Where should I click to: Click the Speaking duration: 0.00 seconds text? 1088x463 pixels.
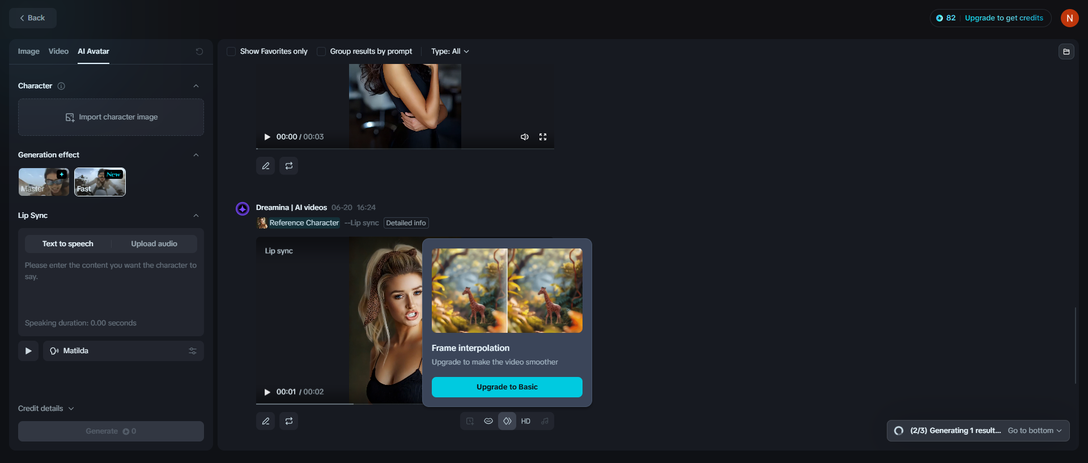80,323
